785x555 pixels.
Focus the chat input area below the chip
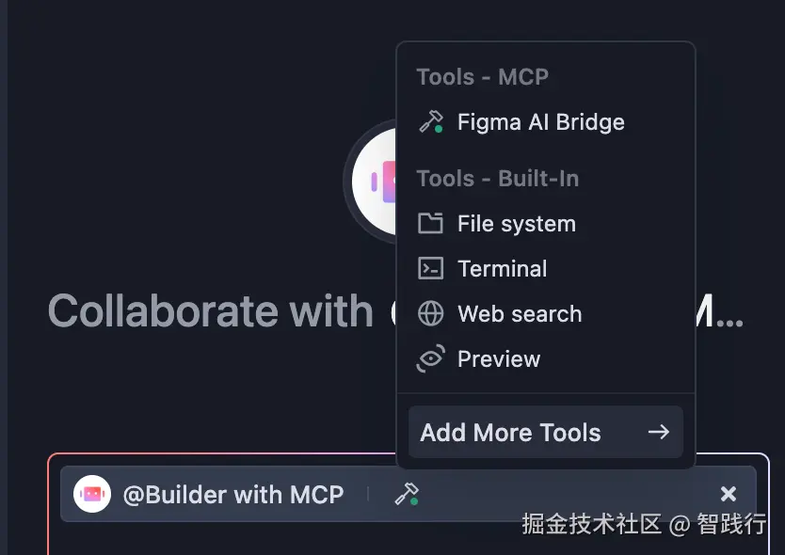(x=408, y=538)
